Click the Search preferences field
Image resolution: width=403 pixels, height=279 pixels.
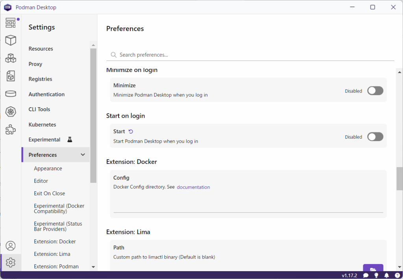pyautogui.click(x=252, y=55)
